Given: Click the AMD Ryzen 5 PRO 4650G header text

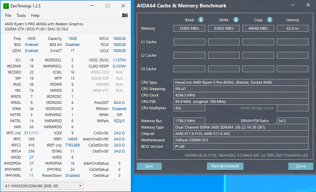Looking at the screenshot, I should point(44,24).
